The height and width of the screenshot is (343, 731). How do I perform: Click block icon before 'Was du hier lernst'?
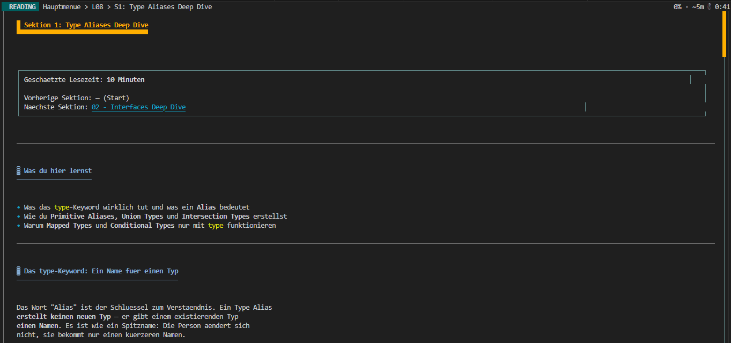coord(19,171)
